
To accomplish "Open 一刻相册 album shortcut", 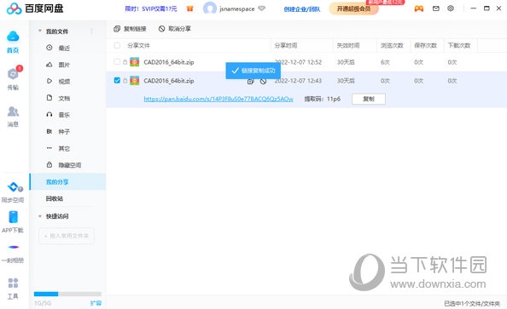I will coord(13,253).
